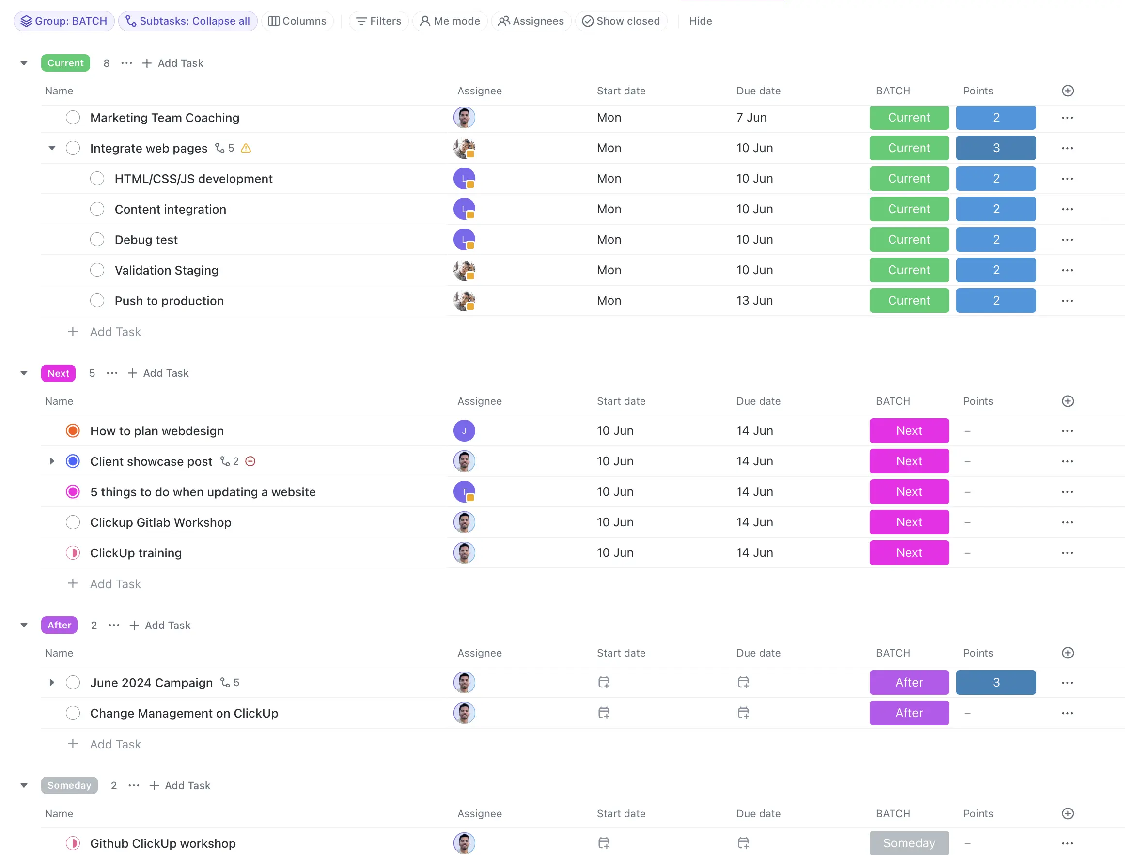The width and height of the screenshot is (1125, 855).
Task: Change status of 5 things to do task
Action: pos(73,492)
